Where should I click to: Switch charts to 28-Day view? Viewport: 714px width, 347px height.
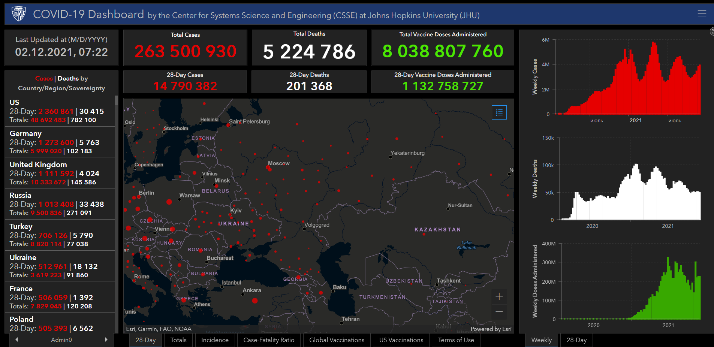(x=576, y=340)
